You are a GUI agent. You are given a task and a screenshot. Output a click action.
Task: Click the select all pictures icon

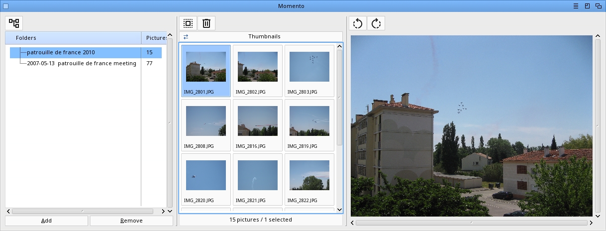(x=188, y=23)
